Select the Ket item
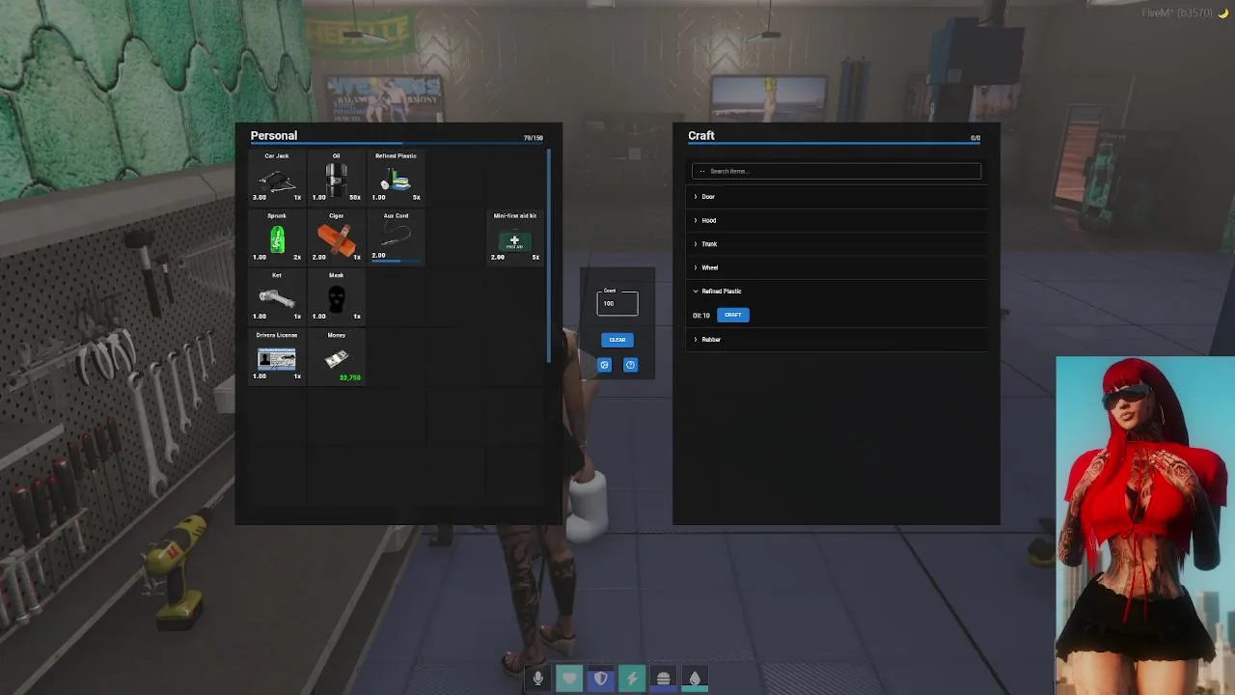Screen dimensions: 1235x695 277,296
